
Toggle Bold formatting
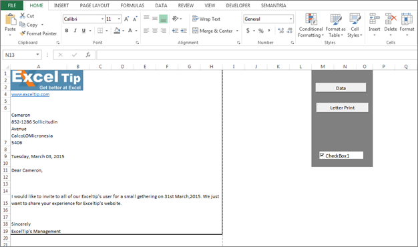pyautogui.click(x=67, y=31)
